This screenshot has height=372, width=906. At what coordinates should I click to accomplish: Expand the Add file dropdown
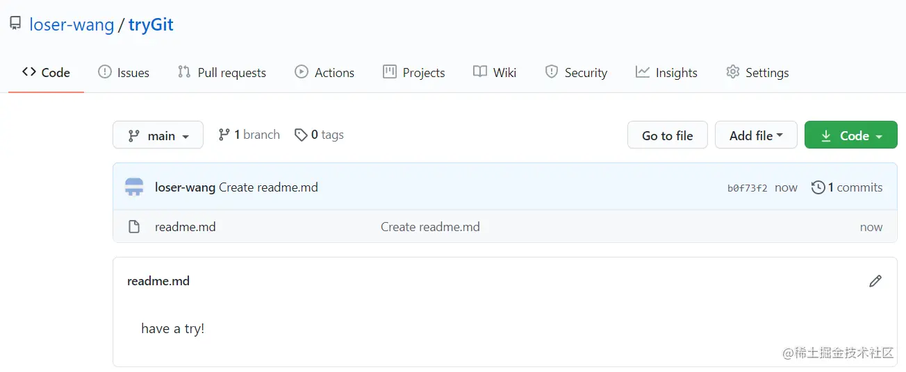tap(756, 135)
